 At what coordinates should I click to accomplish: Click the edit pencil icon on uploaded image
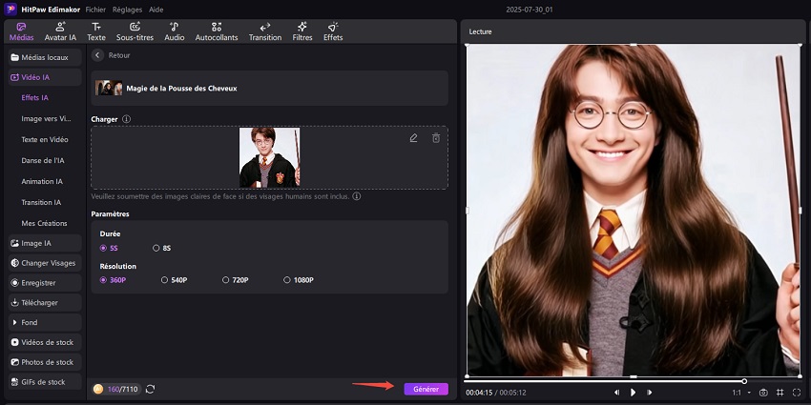[413, 138]
